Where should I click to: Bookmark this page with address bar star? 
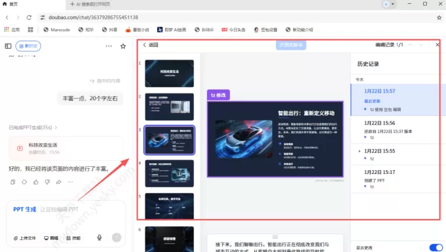(x=439, y=18)
